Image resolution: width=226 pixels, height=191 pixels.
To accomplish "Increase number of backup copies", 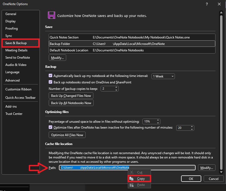I will coord(116,87).
